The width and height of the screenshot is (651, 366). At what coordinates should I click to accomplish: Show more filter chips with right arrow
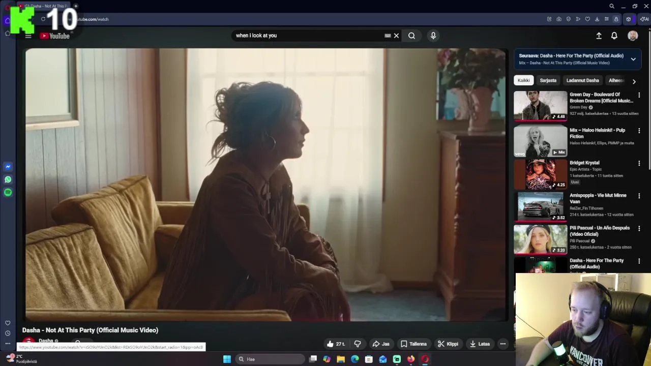tap(634, 81)
